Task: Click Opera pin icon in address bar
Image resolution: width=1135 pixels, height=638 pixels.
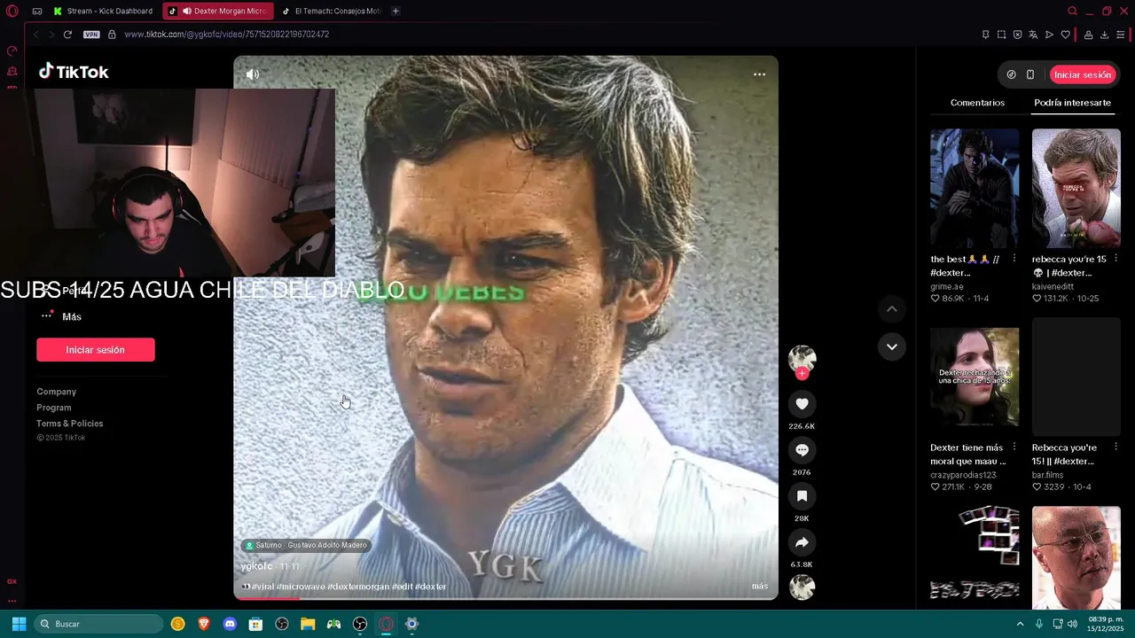Action: pos(985,35)
